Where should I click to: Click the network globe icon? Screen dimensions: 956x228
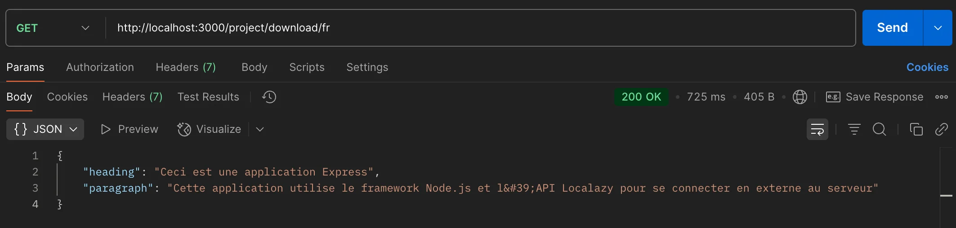click(800, 97)
